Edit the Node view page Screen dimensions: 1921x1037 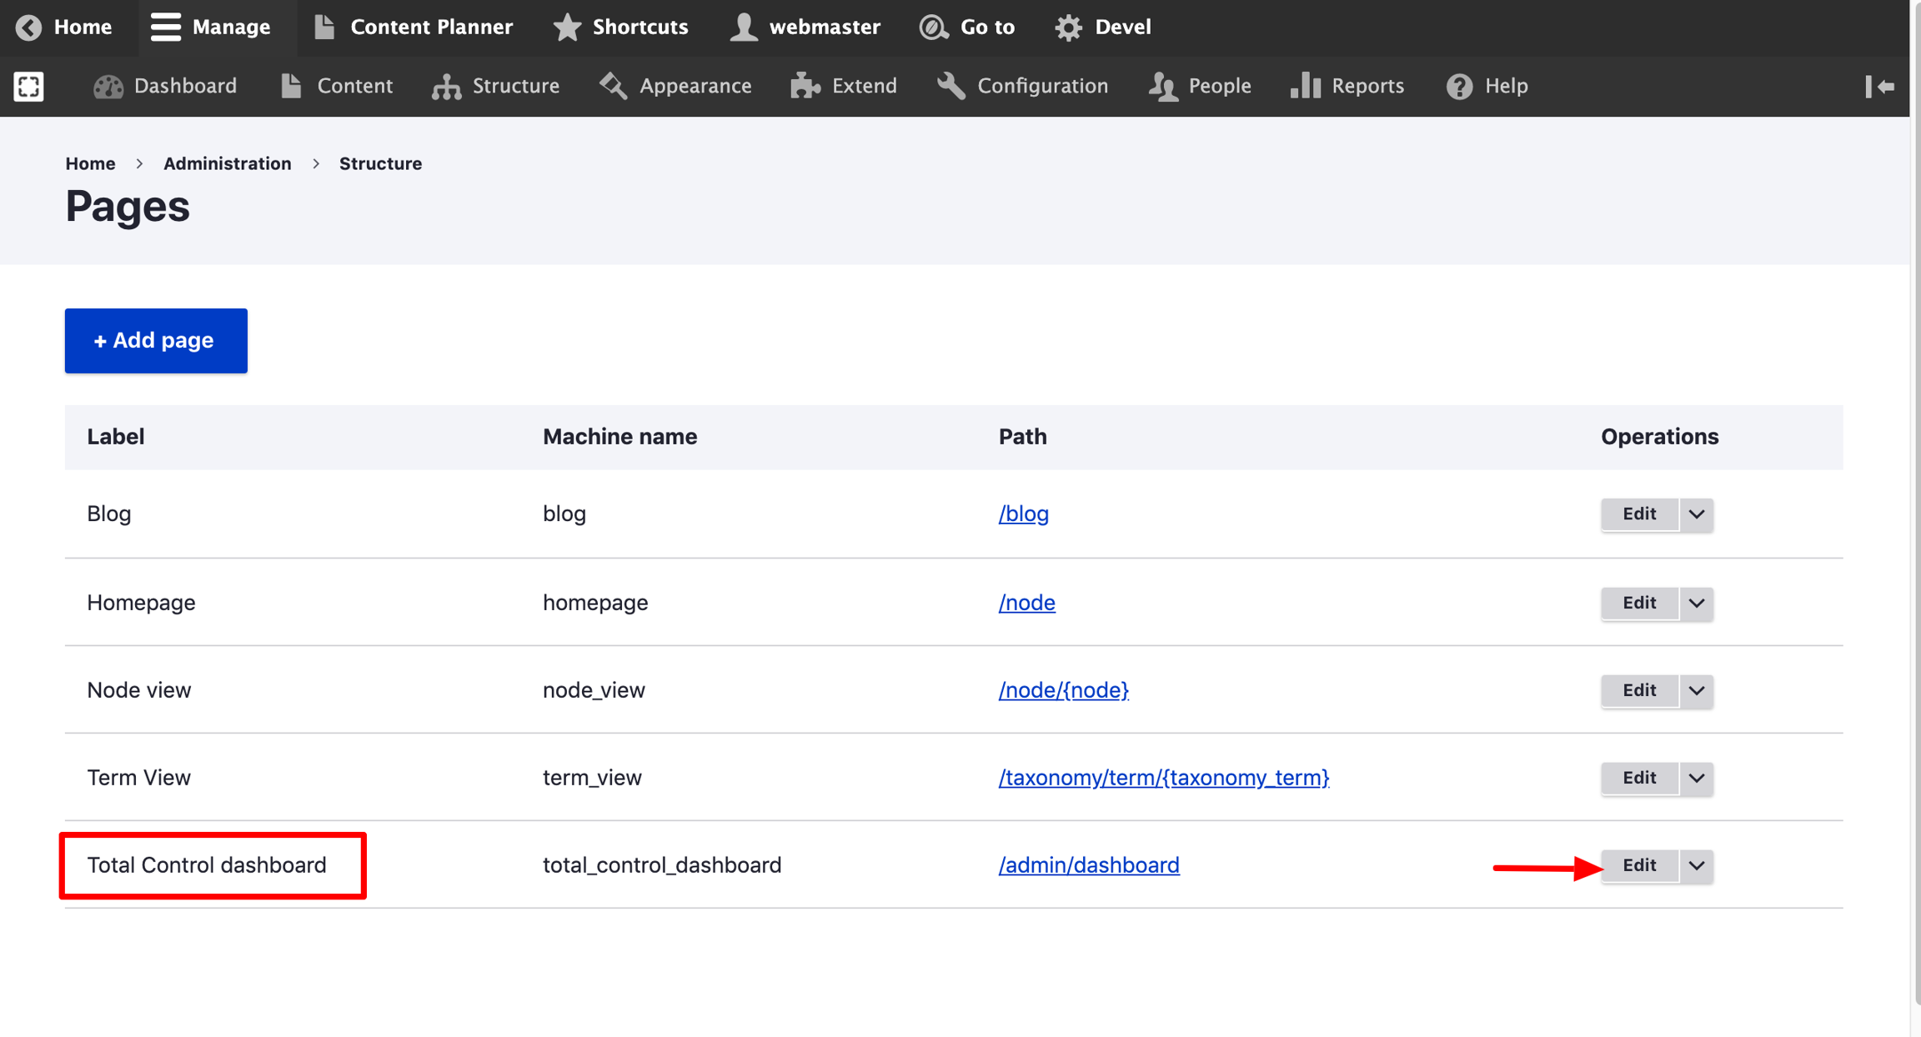pos(1638,690)
